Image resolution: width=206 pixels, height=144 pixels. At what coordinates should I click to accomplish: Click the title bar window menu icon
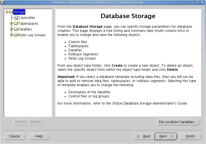[2, 2]
